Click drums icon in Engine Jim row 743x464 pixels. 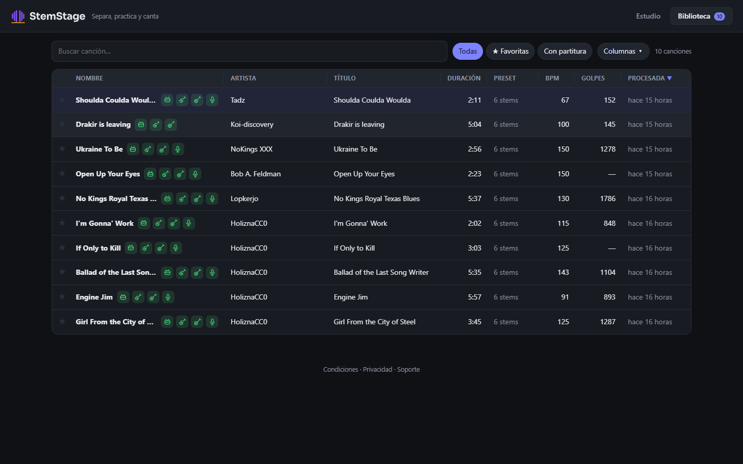[123, 297]
